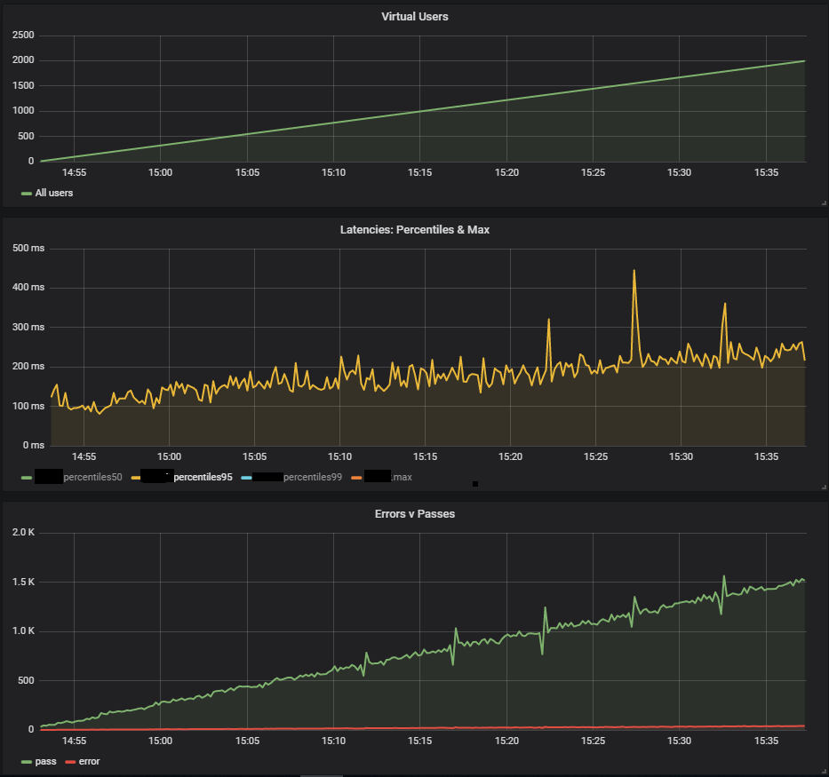Click the green percentiles50 color swatch

point(27,478)
